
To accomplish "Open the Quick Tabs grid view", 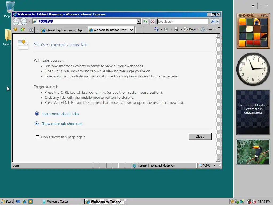I will pyautogui.click(x=31, y=30).
